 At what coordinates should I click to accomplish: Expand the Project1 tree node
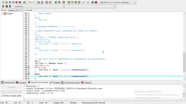(x=2, y=14)
